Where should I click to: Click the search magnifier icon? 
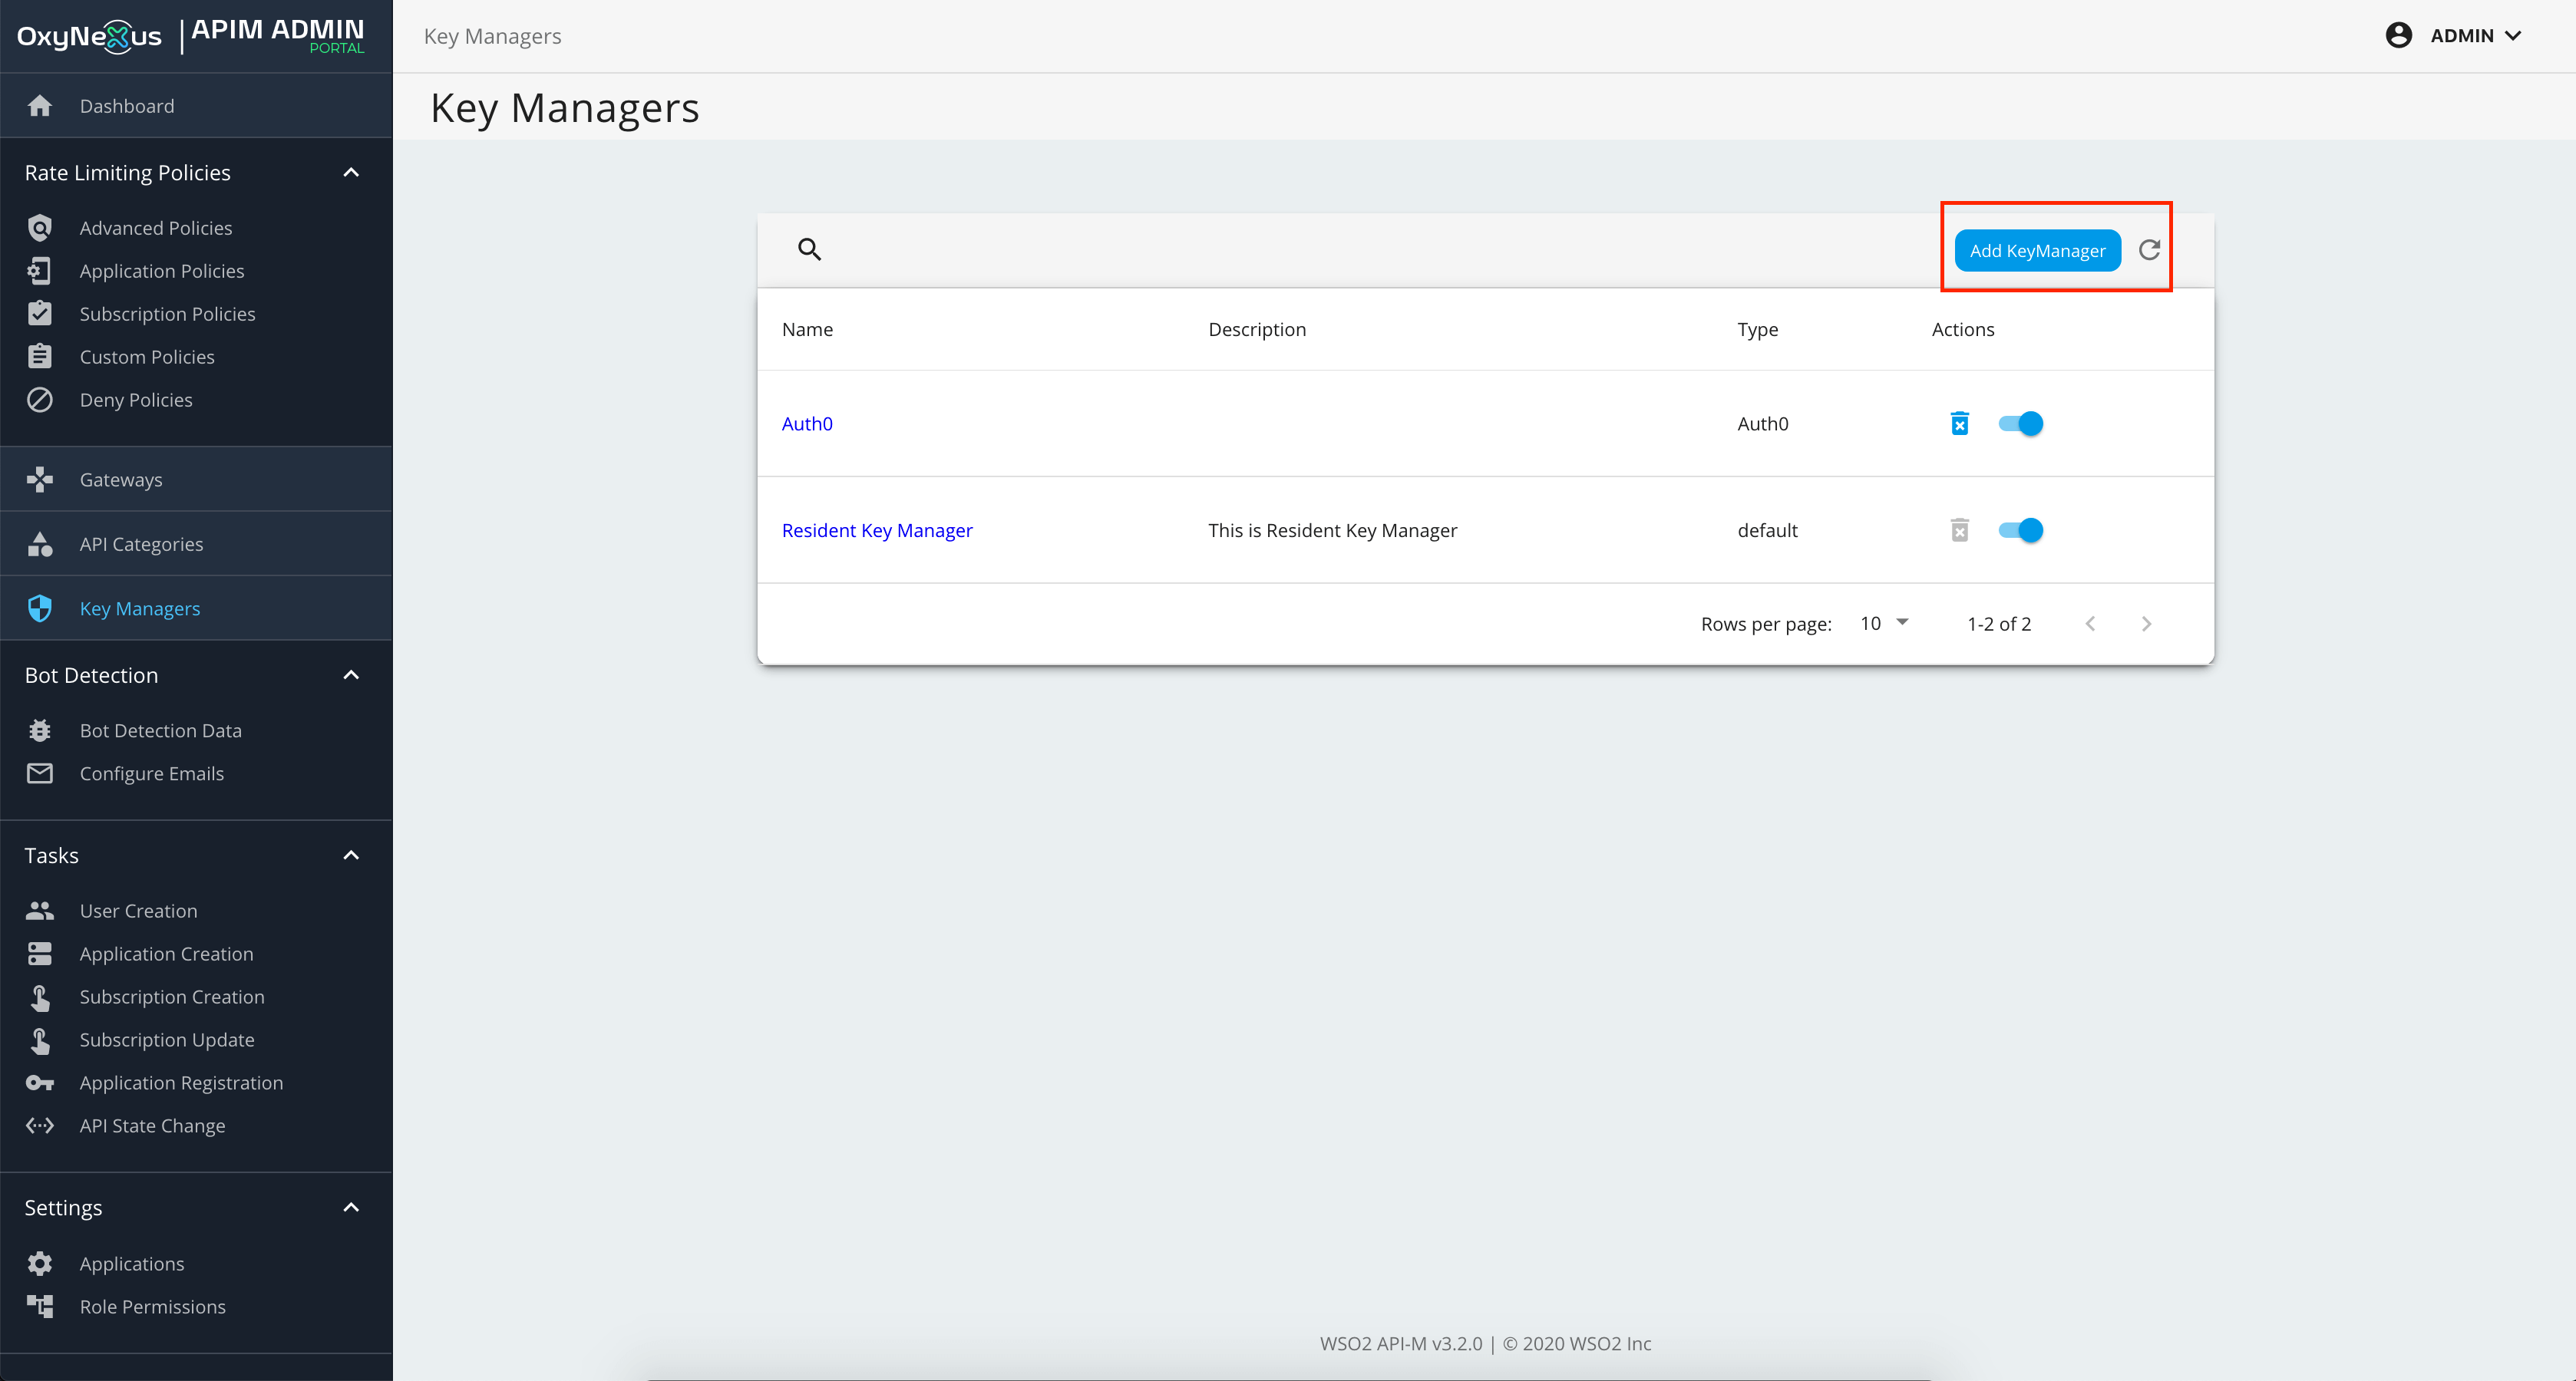pos(809,249)
